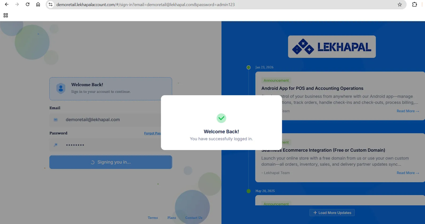Click the green success checkmark icon
This screenshot has height=224, width=425.
(221, 118)
